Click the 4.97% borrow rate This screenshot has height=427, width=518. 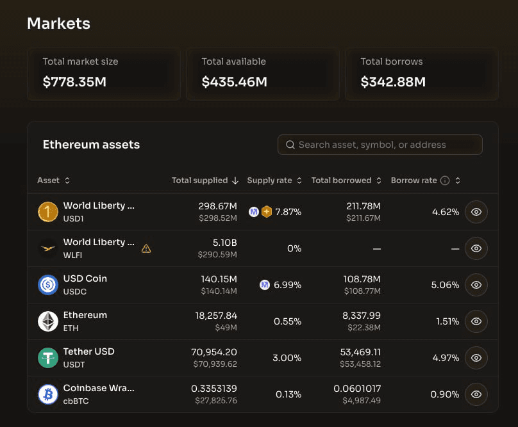click(446, 358)
